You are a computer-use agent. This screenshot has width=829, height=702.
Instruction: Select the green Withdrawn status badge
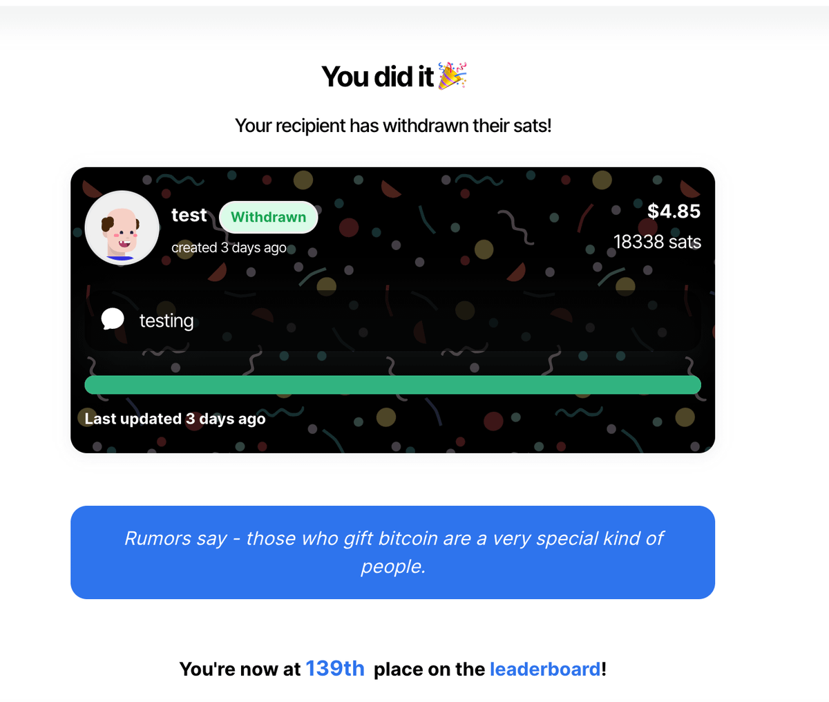[268, 217]
